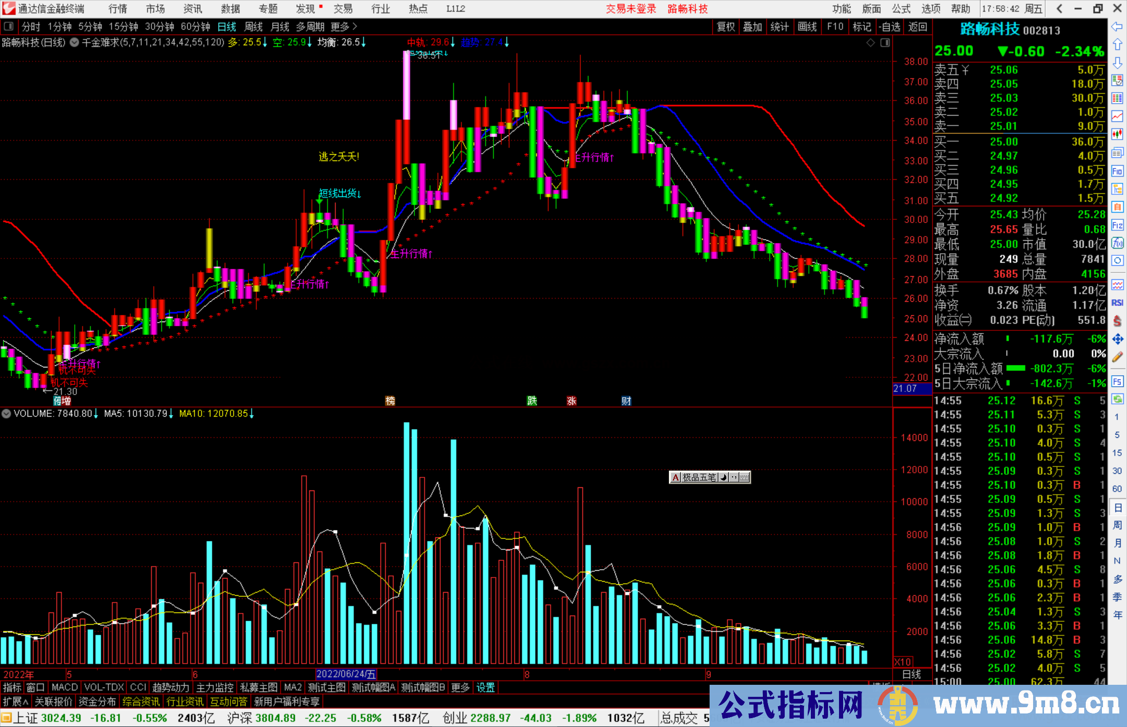Viewport: 1127px width, 727px height.
Task: Toggle the 千金难求 indicator circle button
Action: coord(75,43)
